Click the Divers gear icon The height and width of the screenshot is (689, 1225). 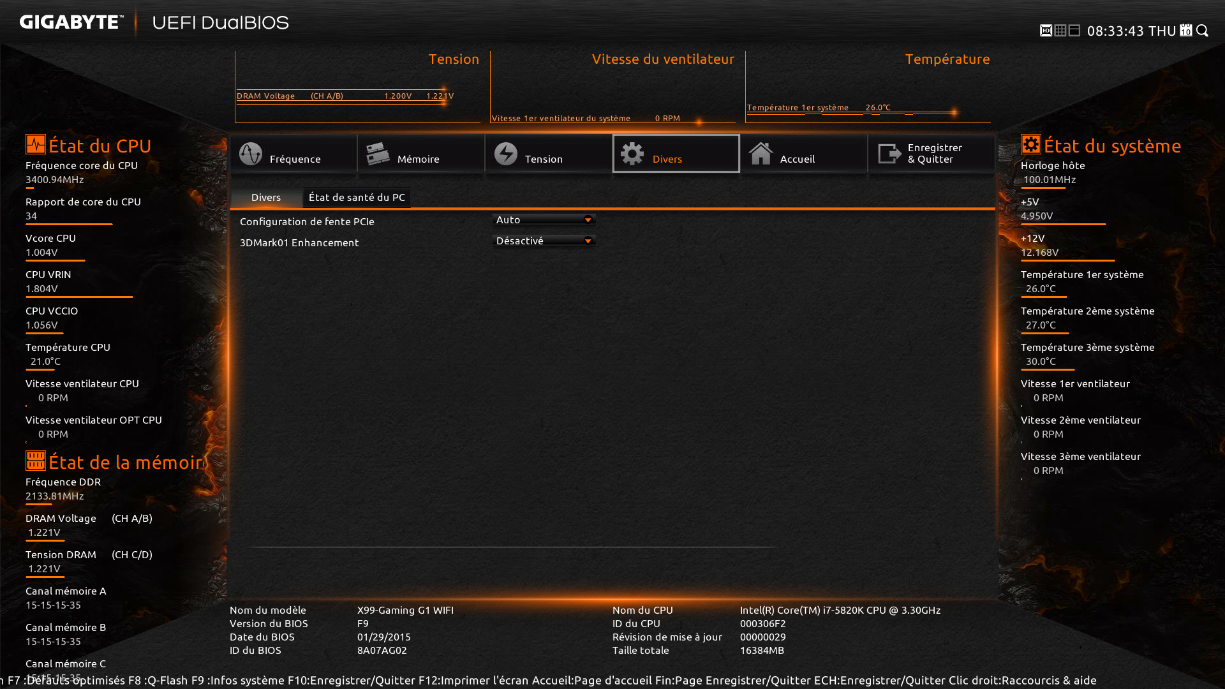tap(632, 154)
